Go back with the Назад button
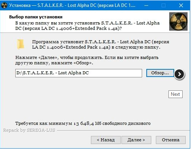The height and width of the screenshot is (149, 191). (x=106, y=140)
